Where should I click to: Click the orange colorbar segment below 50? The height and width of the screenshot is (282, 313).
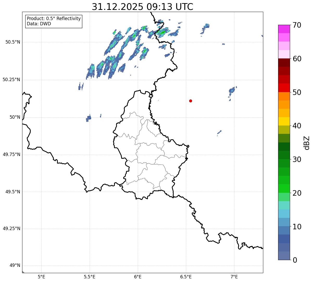pyautogui.click(x=284, y=96)
